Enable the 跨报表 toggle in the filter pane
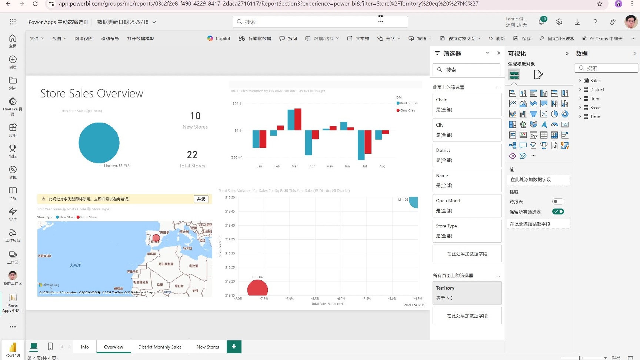The width and height of the screenshot is (640, 360). tap(558, 201)
